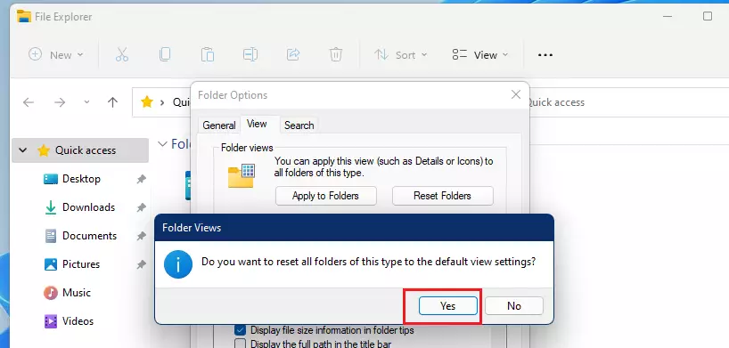Click the Quick access star in address bar
The height and width of the screenshot is (348, 729).
point(147,102)
